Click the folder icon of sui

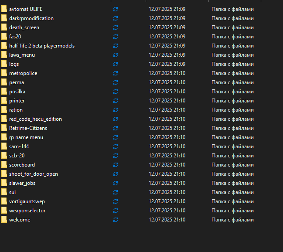tap(4, 192)
